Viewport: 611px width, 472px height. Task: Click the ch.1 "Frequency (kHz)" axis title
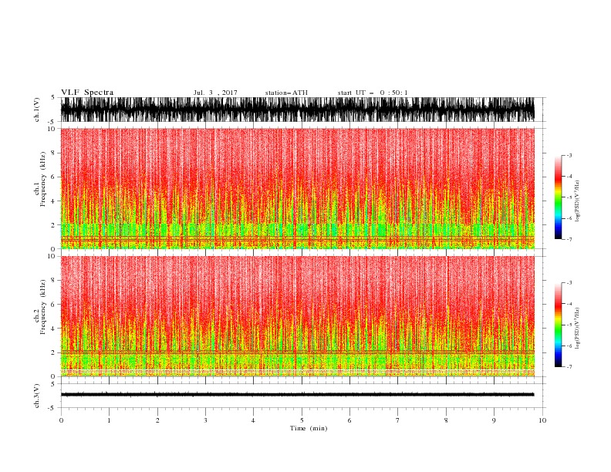click(43, 180)
